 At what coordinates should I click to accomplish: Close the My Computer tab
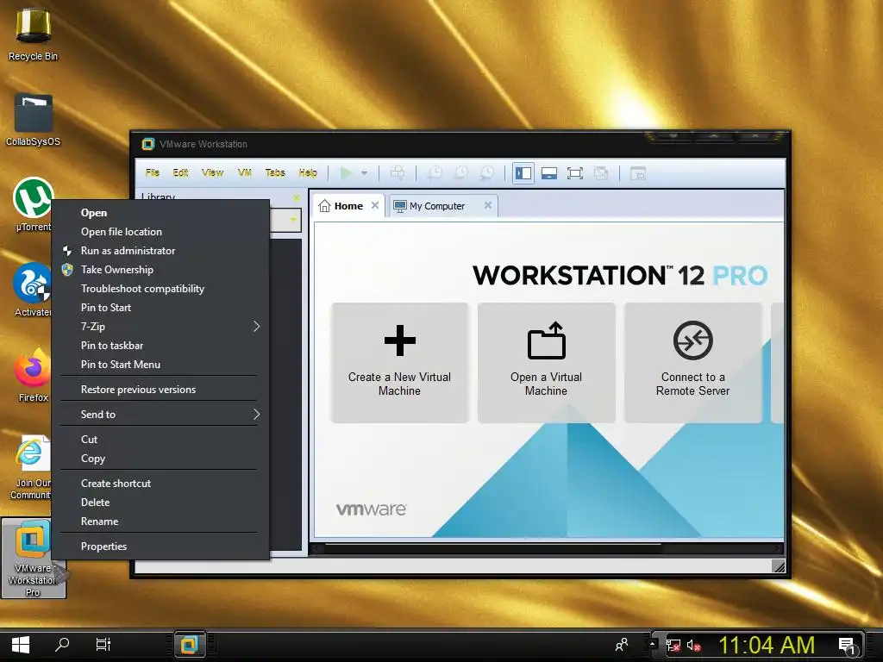click(x=488, y=205)
